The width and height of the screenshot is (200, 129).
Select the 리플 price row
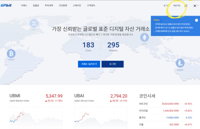(165, 124)
